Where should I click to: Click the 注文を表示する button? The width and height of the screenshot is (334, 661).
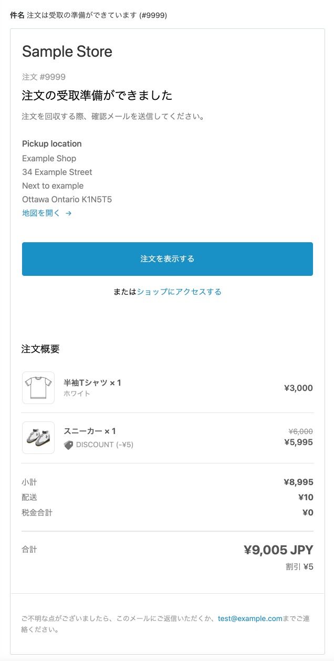click(167, 259)
